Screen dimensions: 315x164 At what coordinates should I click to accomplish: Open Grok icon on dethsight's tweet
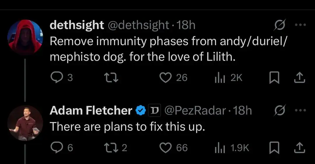click(279, 25)
